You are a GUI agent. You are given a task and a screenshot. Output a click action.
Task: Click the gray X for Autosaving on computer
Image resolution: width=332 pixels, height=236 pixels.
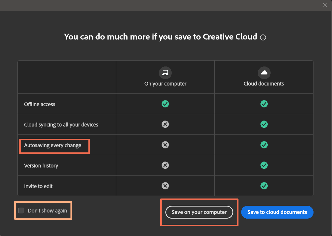[165, 145]
